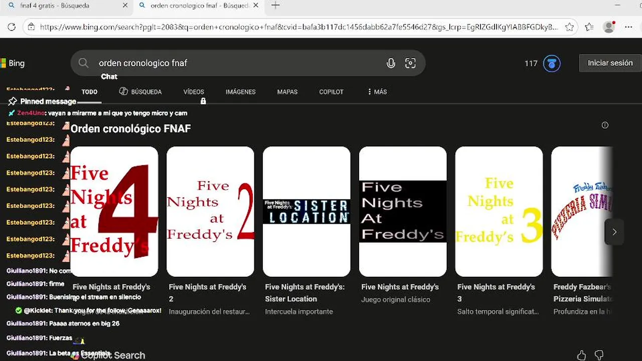This screenshot has height=361, width=642.
Task: Open browser settings and more menu
Action: coord(628,27)
